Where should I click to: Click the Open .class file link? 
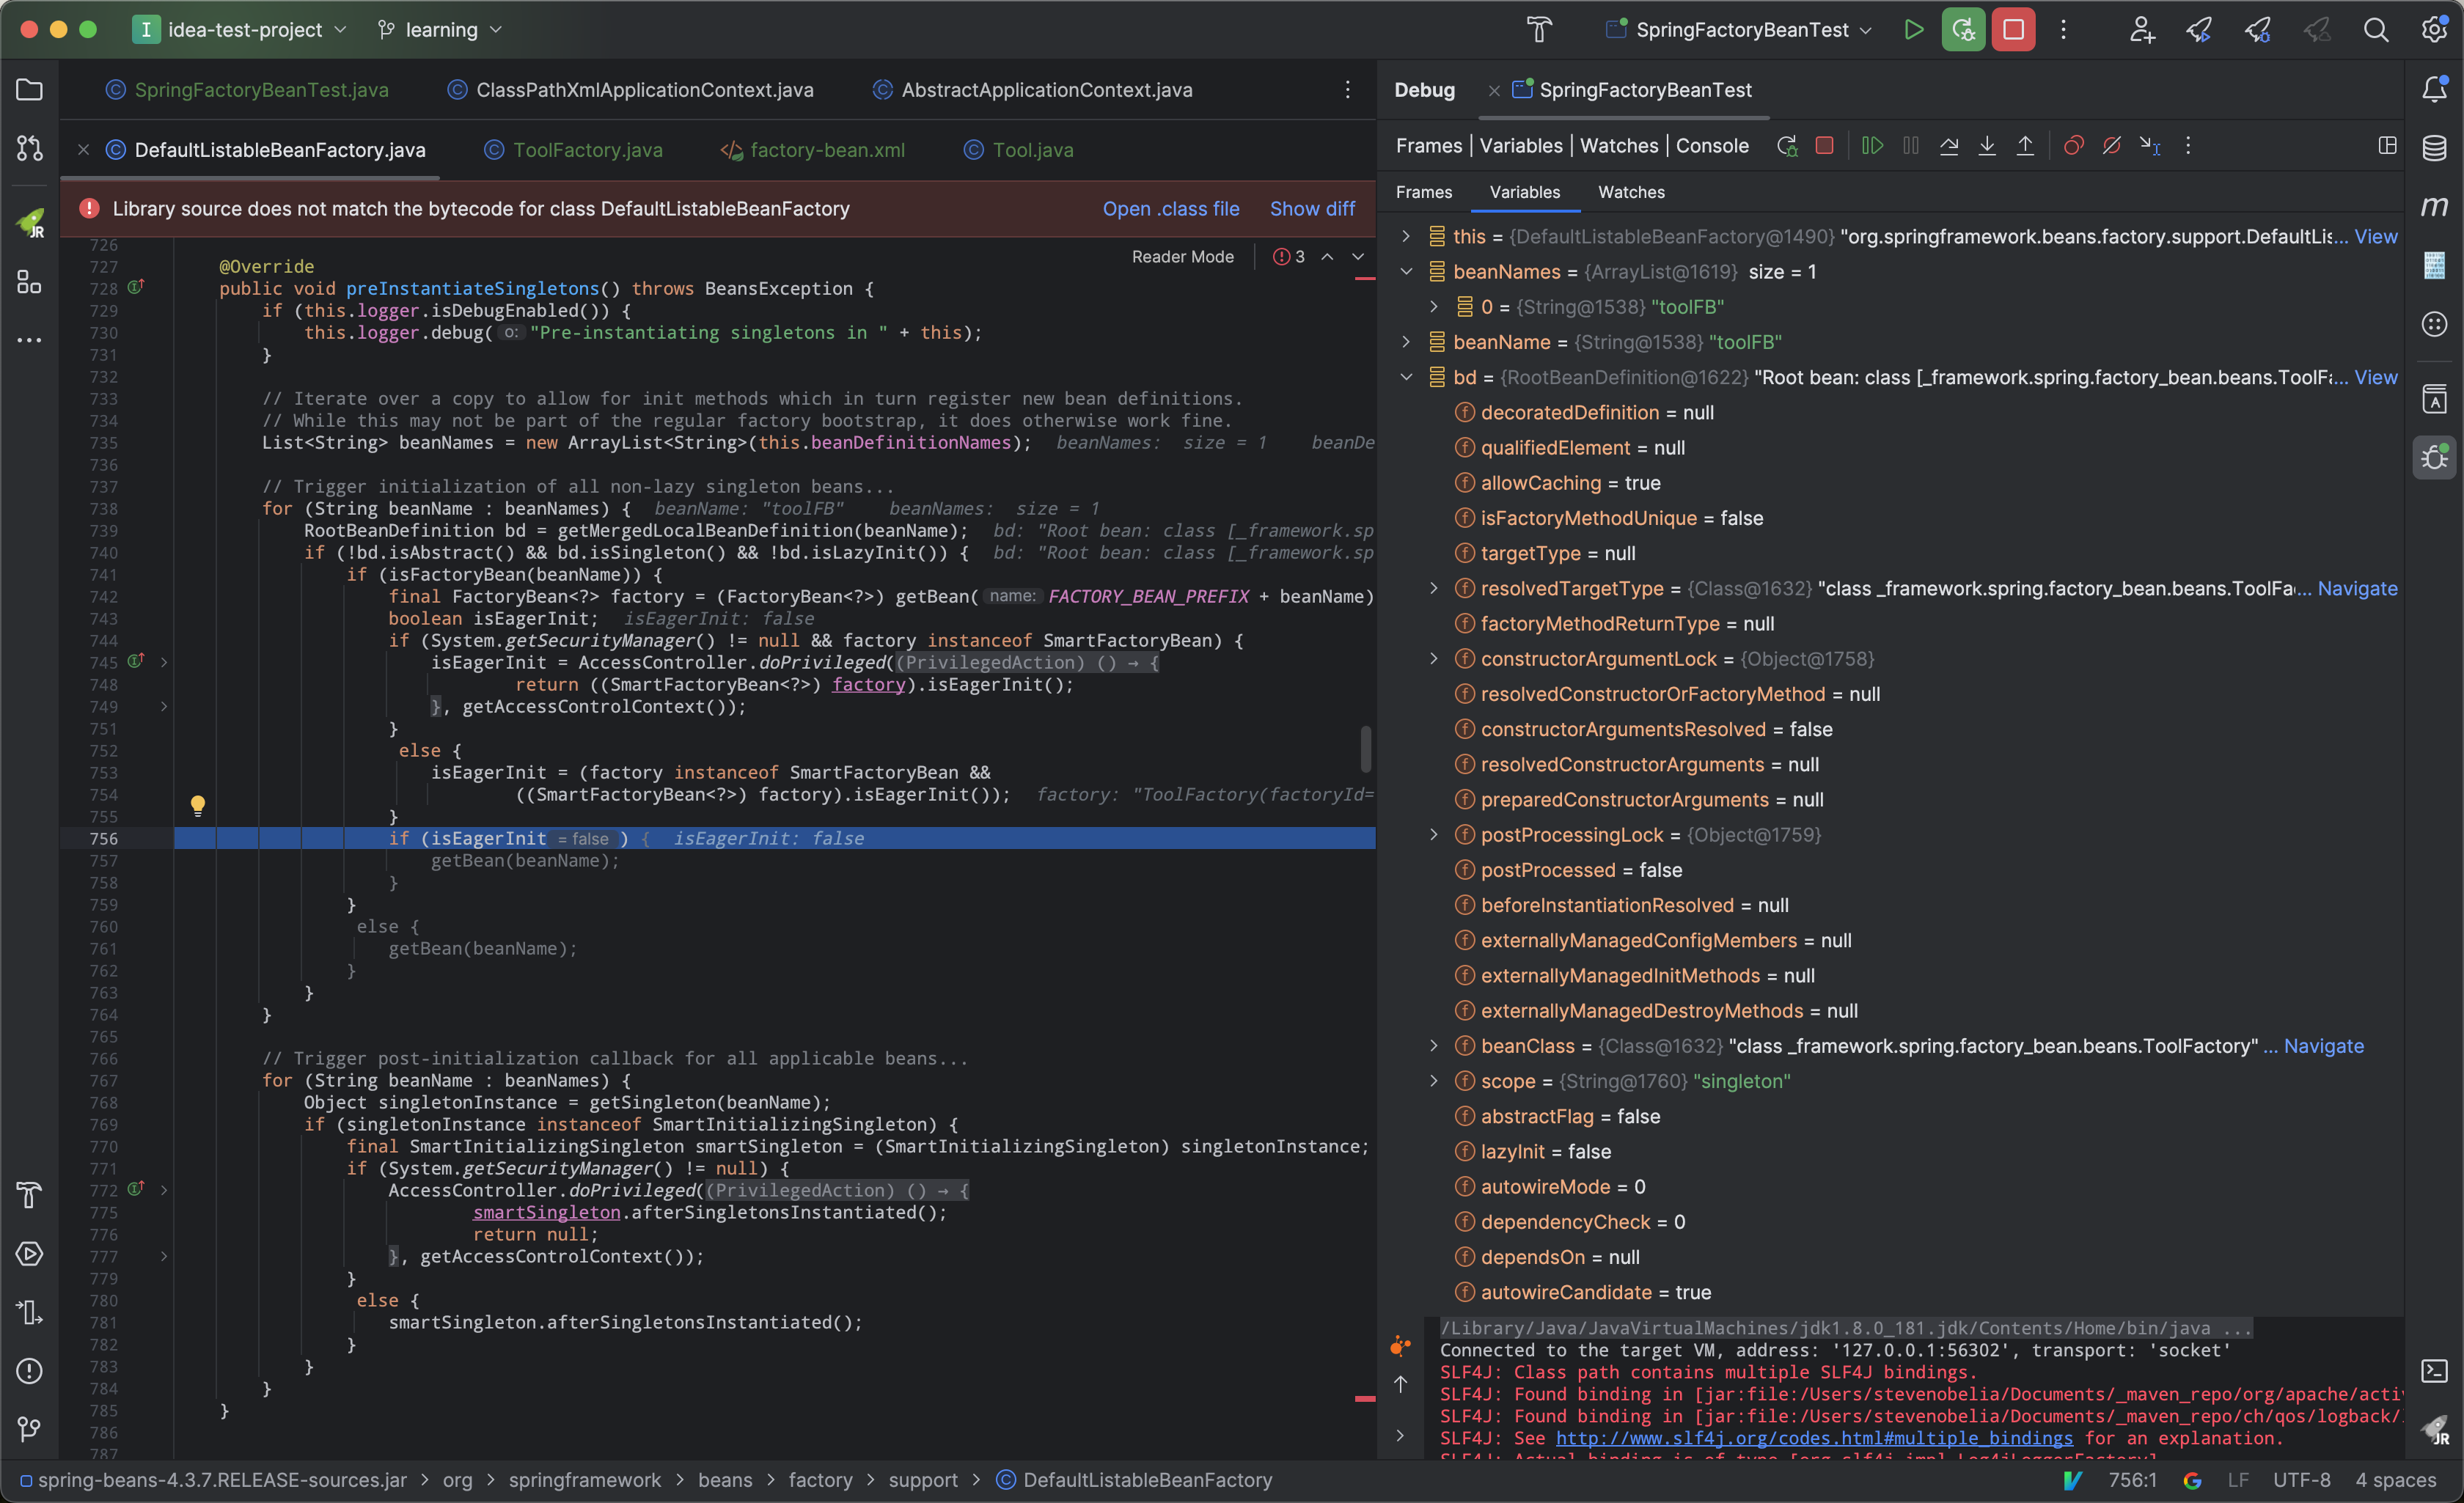pos(1170,209)
